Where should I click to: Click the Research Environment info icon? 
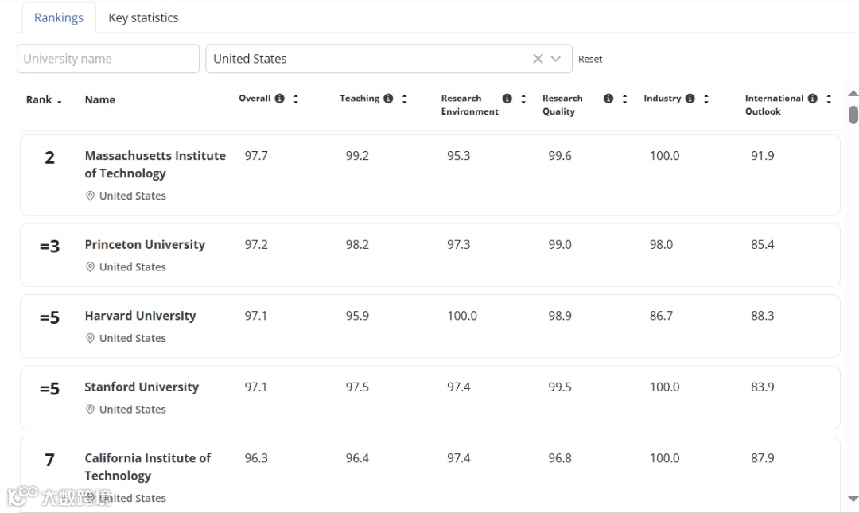tap(507, 99)
